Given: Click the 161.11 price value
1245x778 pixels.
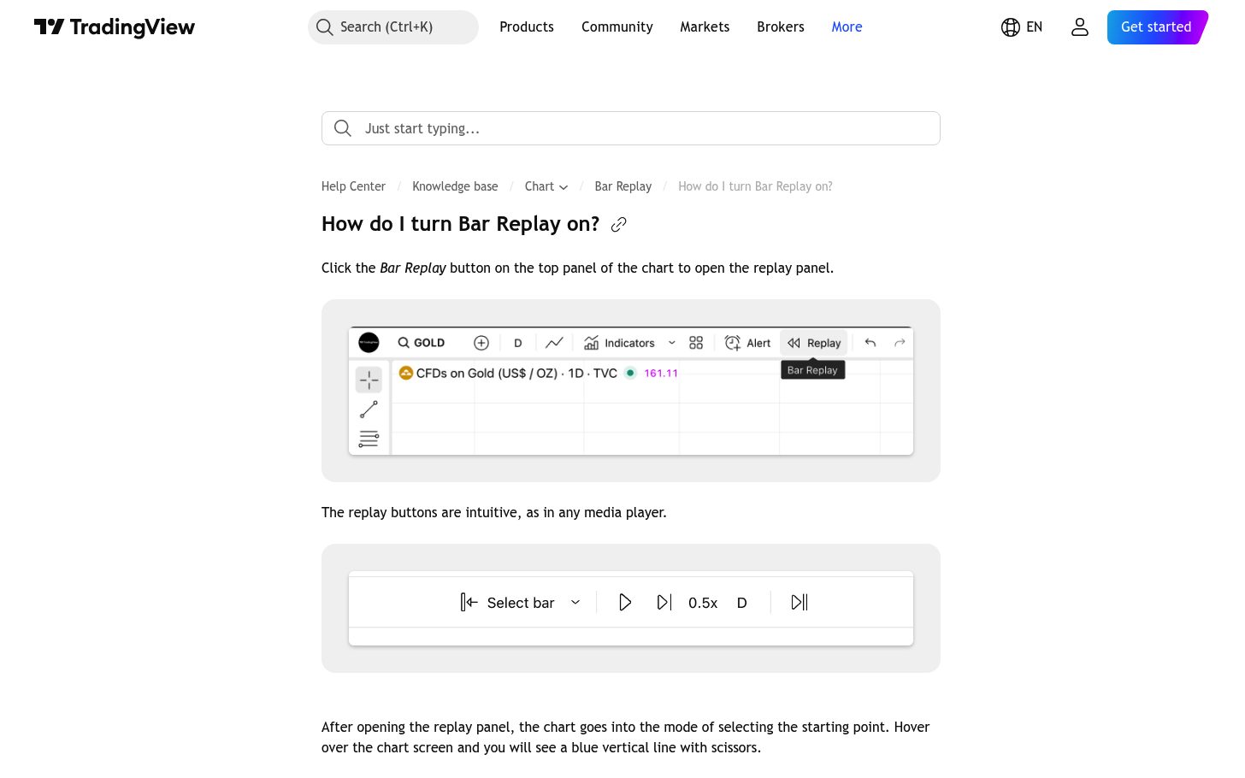Looking at the screenshot, I should click(661, 374).
